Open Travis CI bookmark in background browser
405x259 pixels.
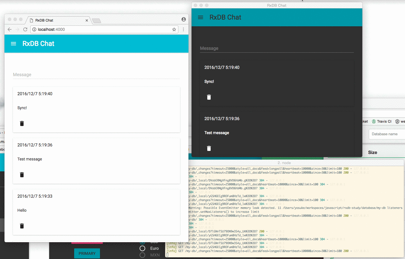coord(382,122)
